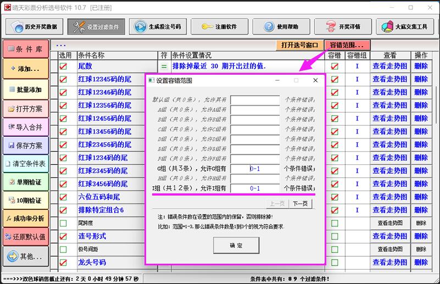Click 保存方案 disk icon button
Viewport: 440px width, 284px height.
25,146
